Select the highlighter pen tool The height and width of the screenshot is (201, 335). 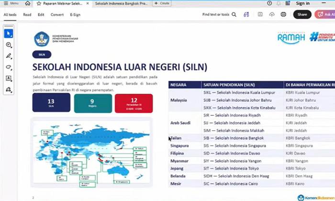click(x=9, y=56)
